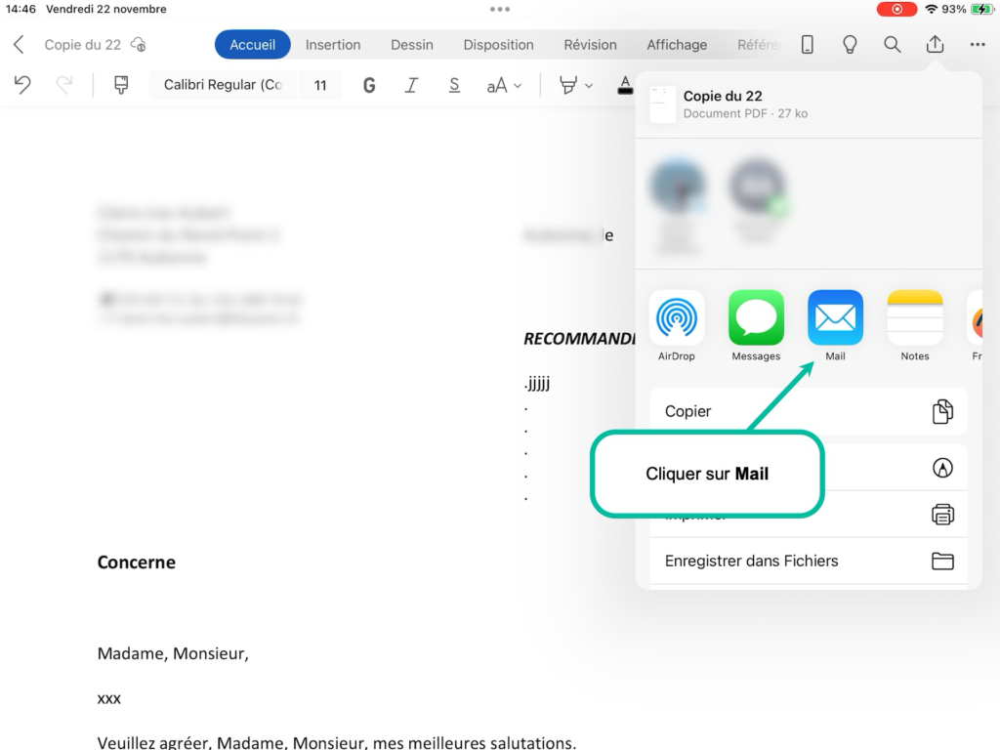
Task: Share the document via AirDrop
Action: pos(677,317)
